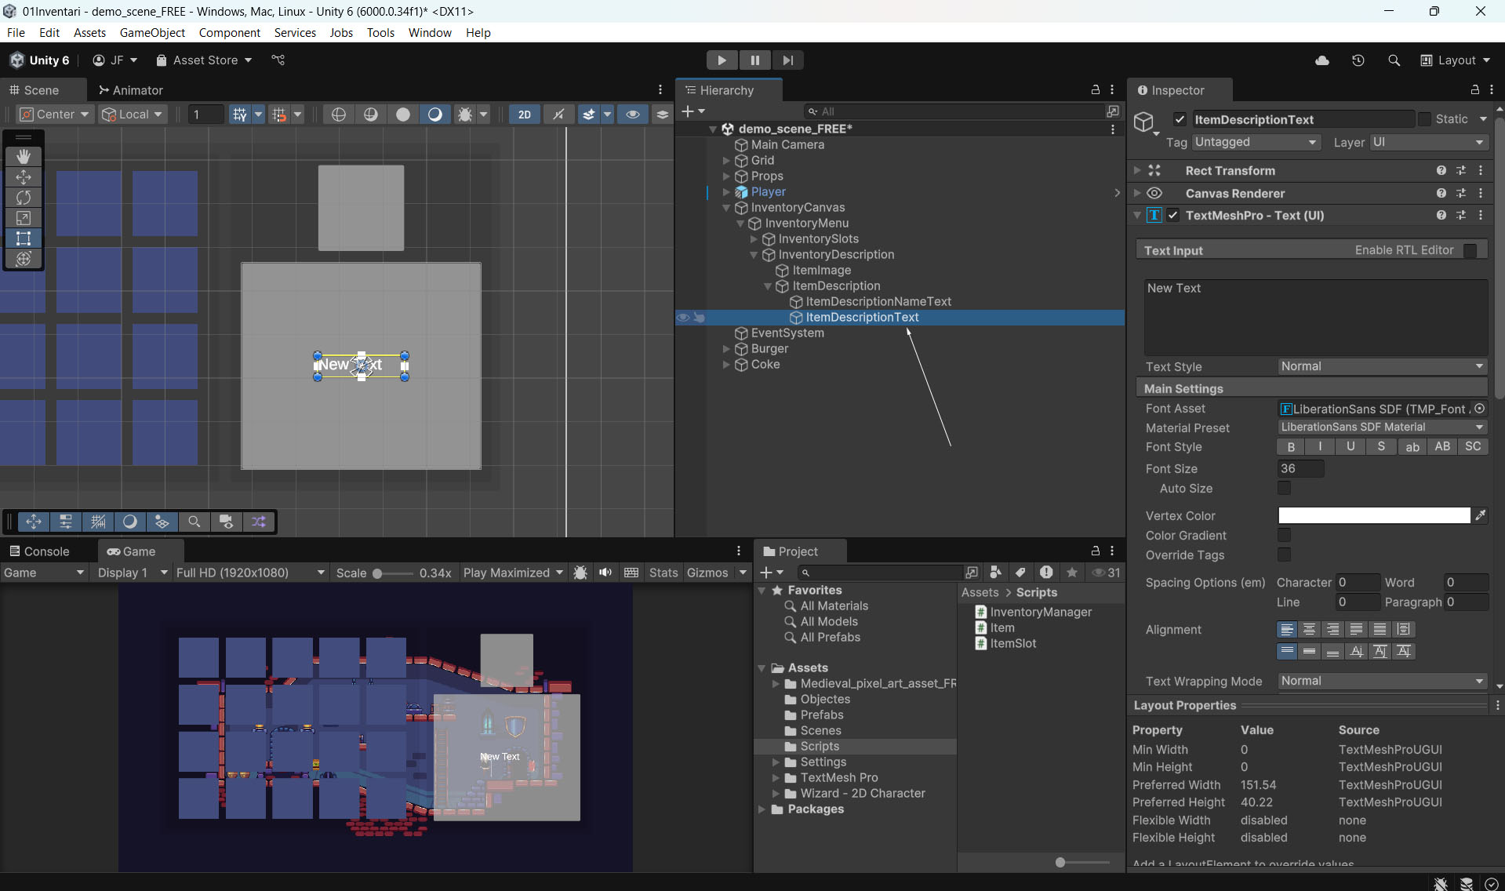The height and width of the screenshot is (891, 1505).
Task: Select the Rotate tool in Scene toolbar
Action: 24,198
